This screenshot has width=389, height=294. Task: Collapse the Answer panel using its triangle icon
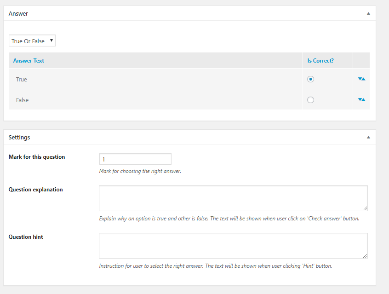click(x=368, y=13)
